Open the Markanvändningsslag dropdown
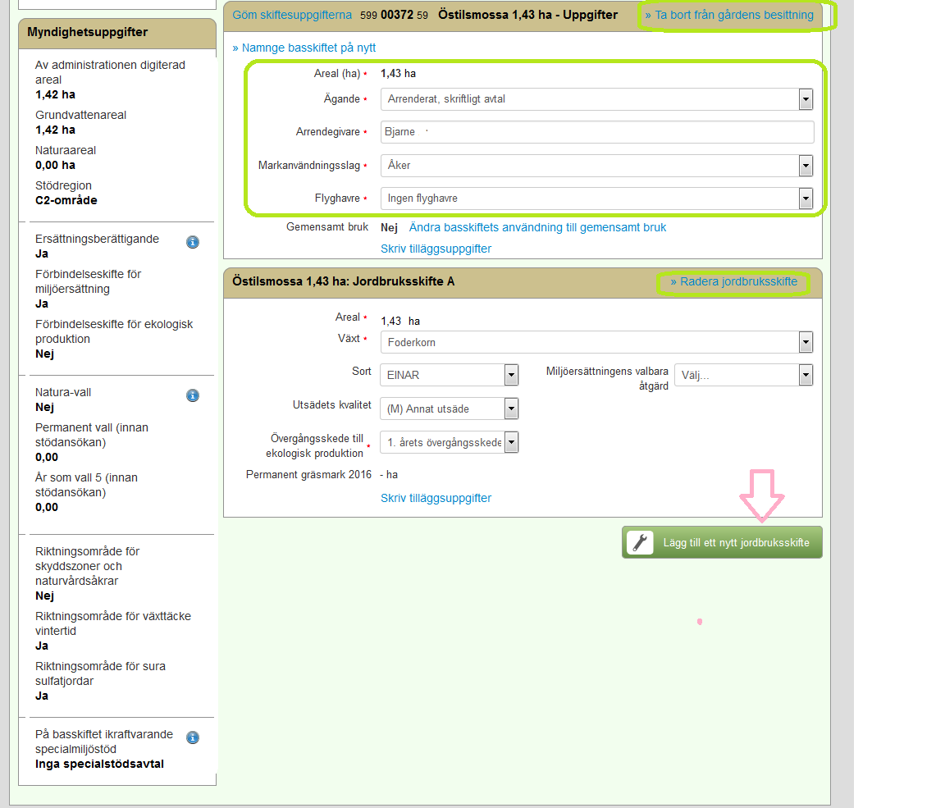The width and height of the screenshot is (945, 808). pos(596,165)
